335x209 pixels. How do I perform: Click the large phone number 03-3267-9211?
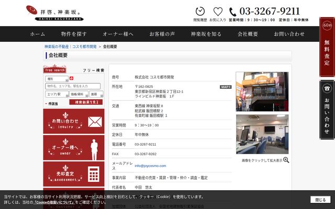(270, 11)
